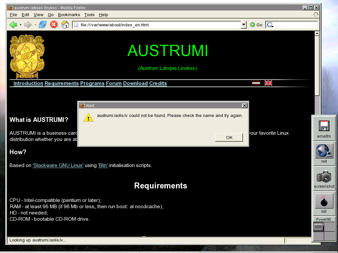
Task: Follow the 'Blin' link
Action: [103, 165]
